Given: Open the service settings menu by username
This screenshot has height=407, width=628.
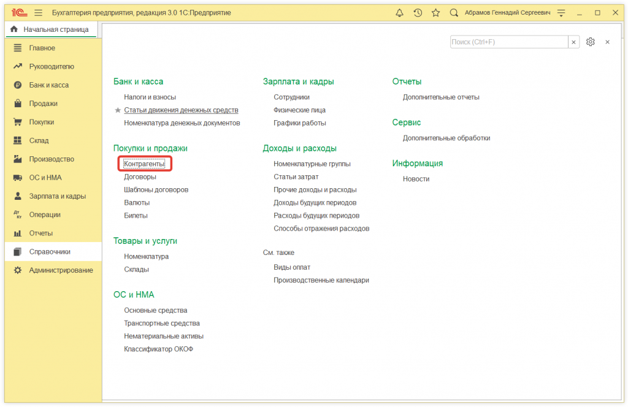Looking at the screenshot, I should 561,13.
